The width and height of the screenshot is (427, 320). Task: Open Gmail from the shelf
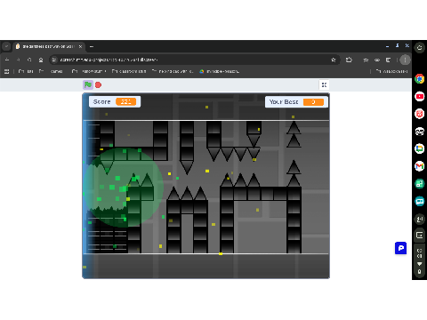click(419, 166)
